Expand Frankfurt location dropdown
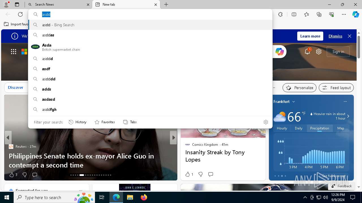 (294, 102)
